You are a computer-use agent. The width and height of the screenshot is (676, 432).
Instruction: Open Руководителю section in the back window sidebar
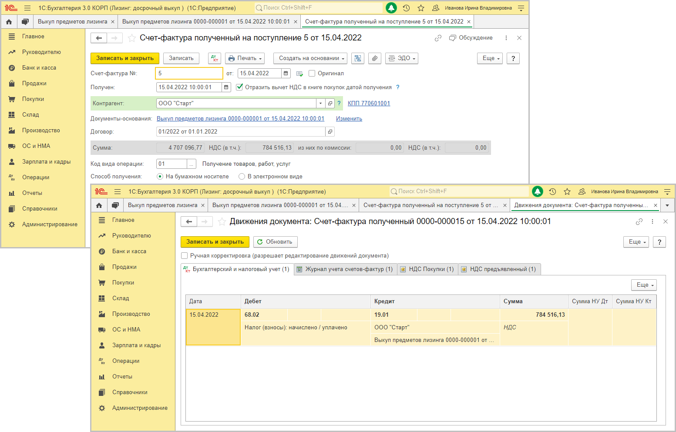click(41, 52)
